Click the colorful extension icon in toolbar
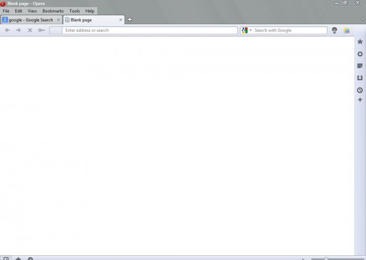 [x=347, y=30]
